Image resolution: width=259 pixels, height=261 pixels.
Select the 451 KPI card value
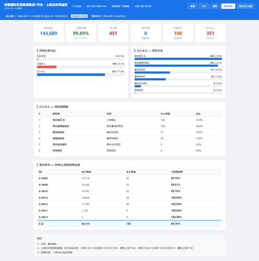pos(113,33)
